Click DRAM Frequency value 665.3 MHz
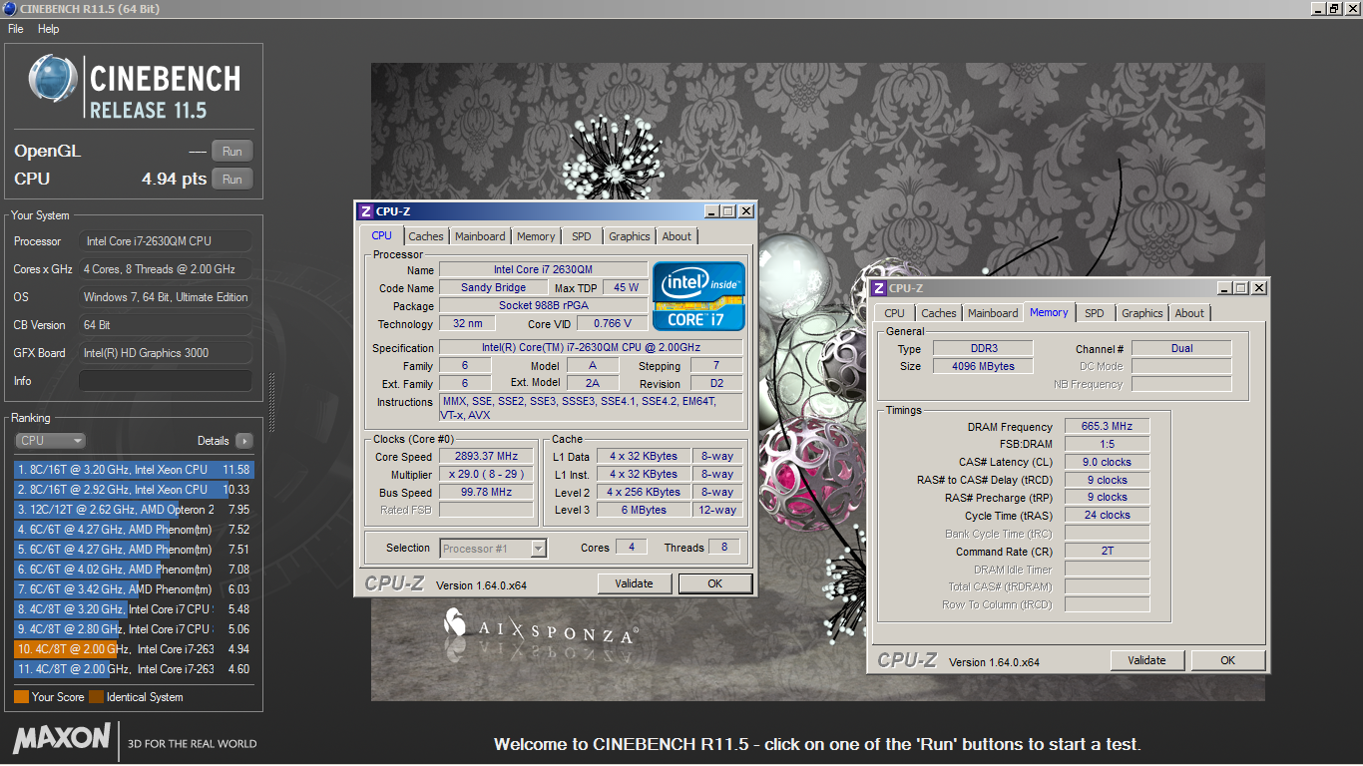The width and height of the screenshot is (1363, 766). [1107, 427]
